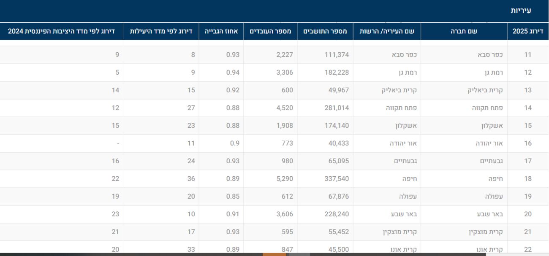Select the dash cell in the אור יהודה row

(117, 143)
